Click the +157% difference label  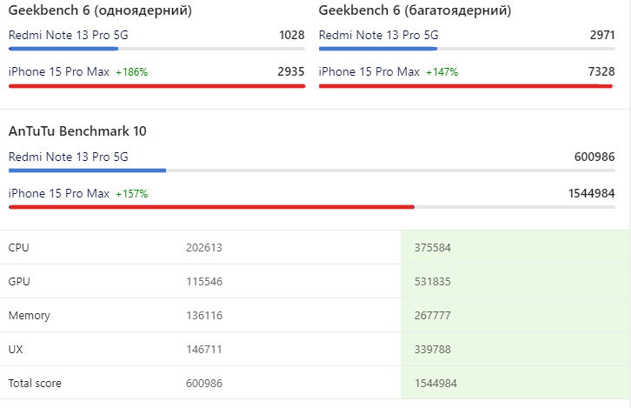tap(132, 194)
